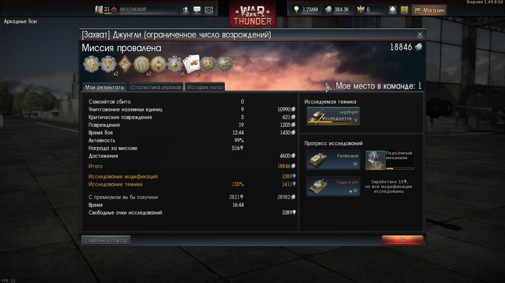Viewport: 505px width, 283px height.
Task: Confirm with the red Ок button
Action: (x=402, y=240)
